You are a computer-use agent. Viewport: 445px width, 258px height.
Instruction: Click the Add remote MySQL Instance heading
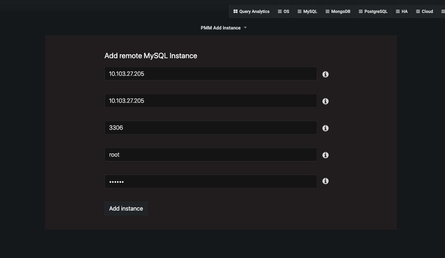coord(151,56)
